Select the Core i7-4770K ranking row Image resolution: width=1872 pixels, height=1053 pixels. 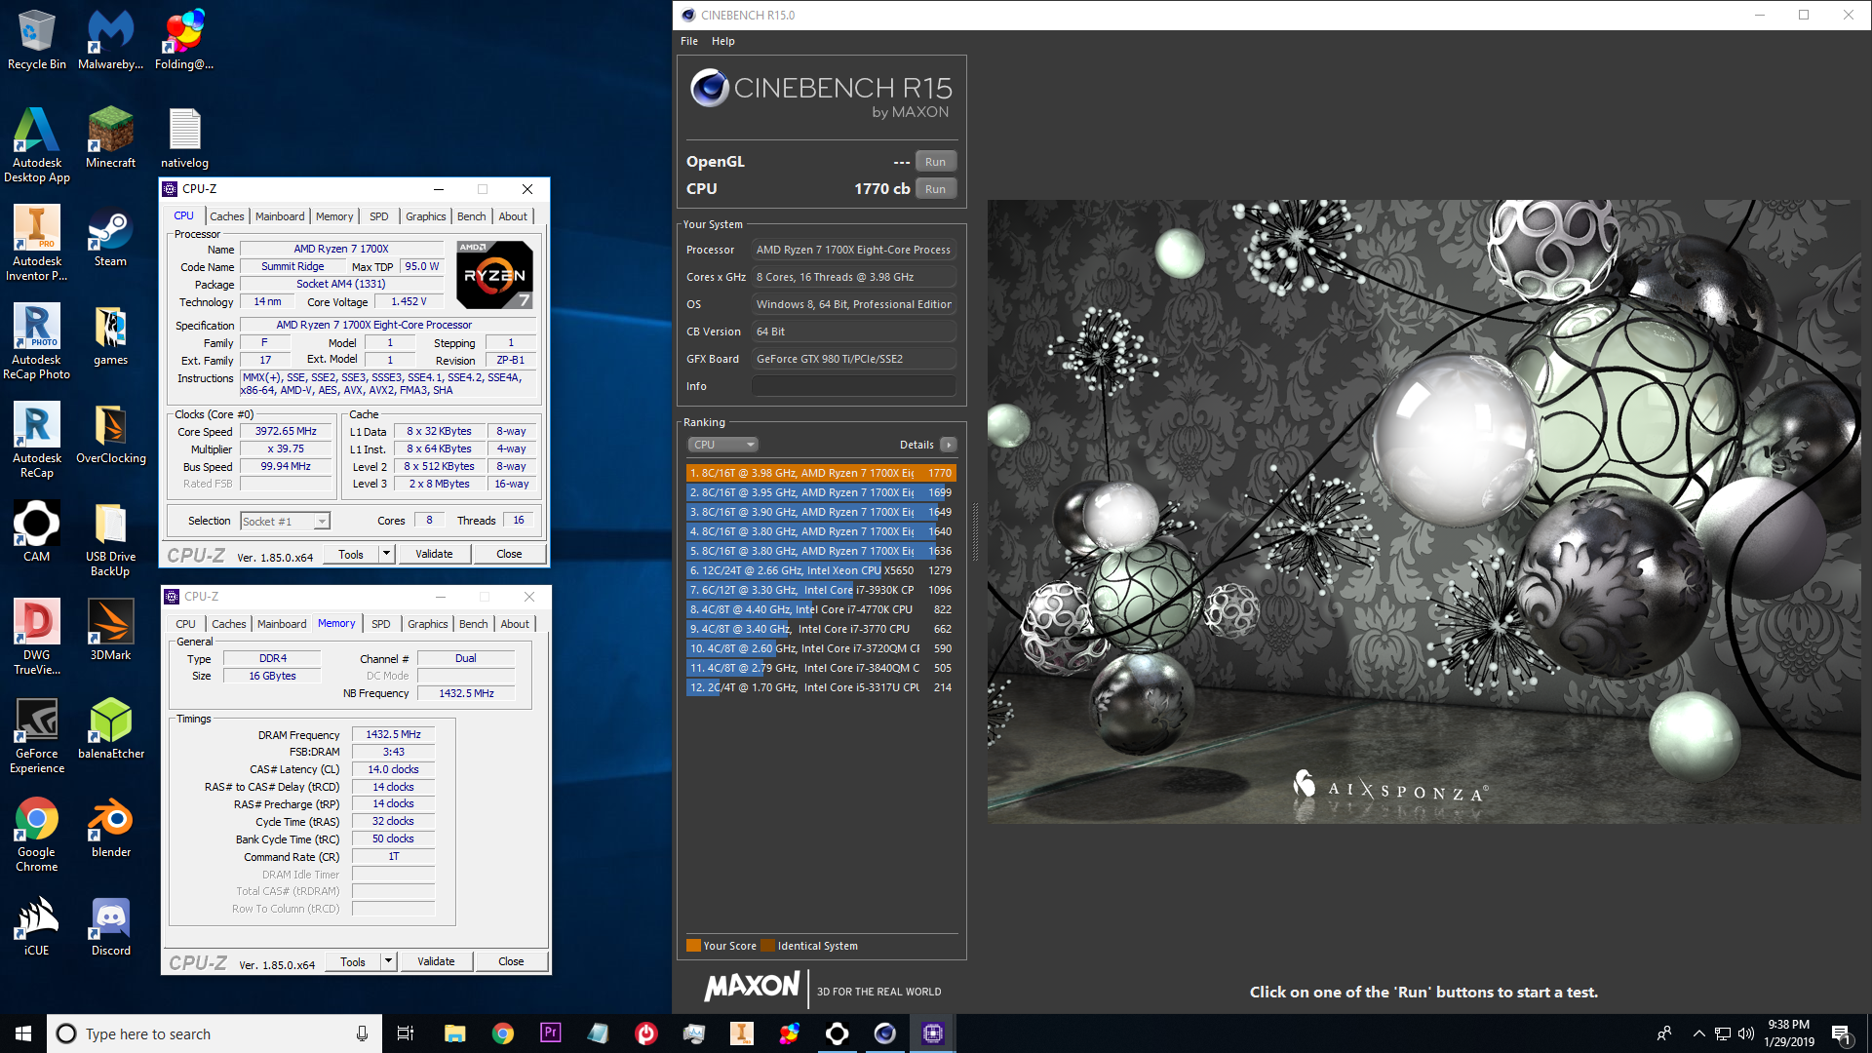(x=821, y=609)
